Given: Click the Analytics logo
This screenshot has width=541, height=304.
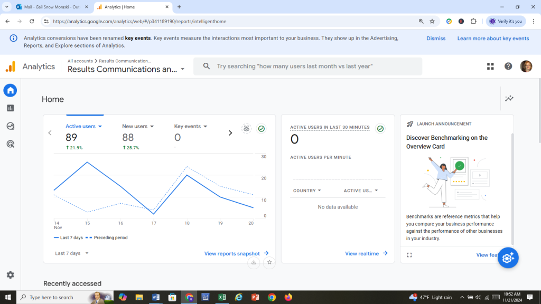Looking at the screenshot, I should 11,66.
